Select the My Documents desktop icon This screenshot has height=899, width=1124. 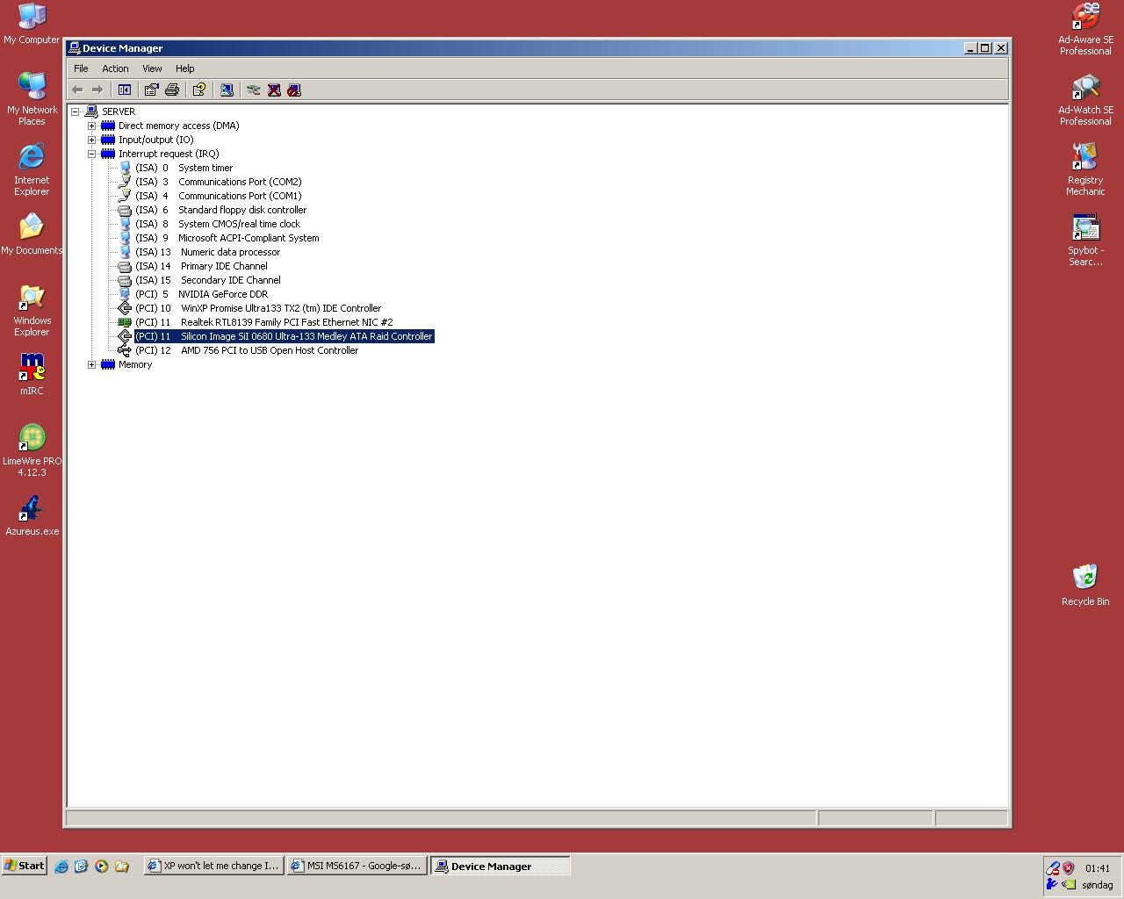click(32, 234)
